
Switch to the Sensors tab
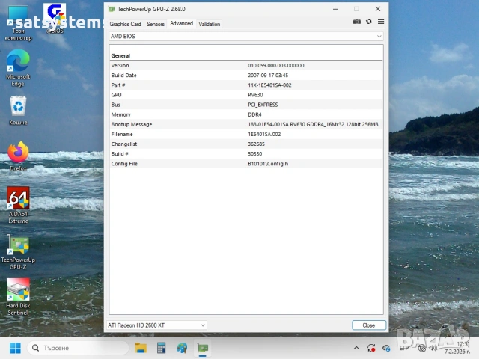[x=156, y=24]
